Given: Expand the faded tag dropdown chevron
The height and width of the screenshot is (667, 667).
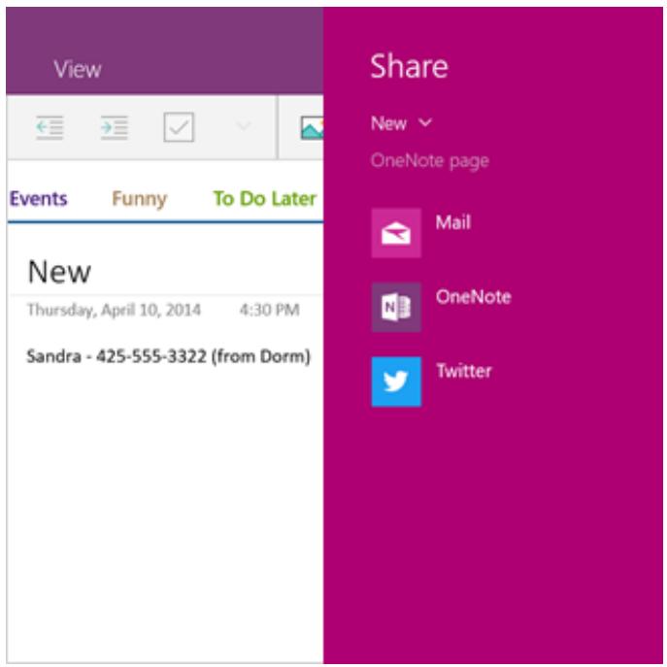Looking at the screenshot, I should point(244,125).
